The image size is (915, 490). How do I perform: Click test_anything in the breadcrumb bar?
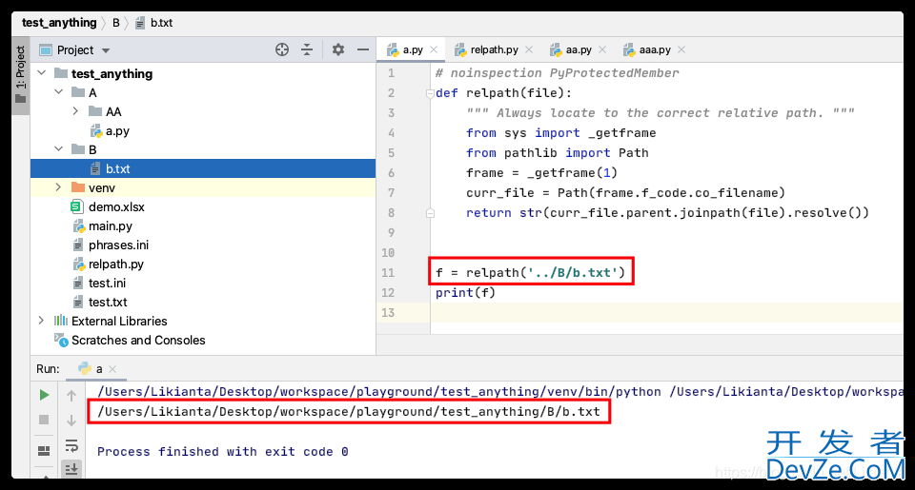click(59, 23)
